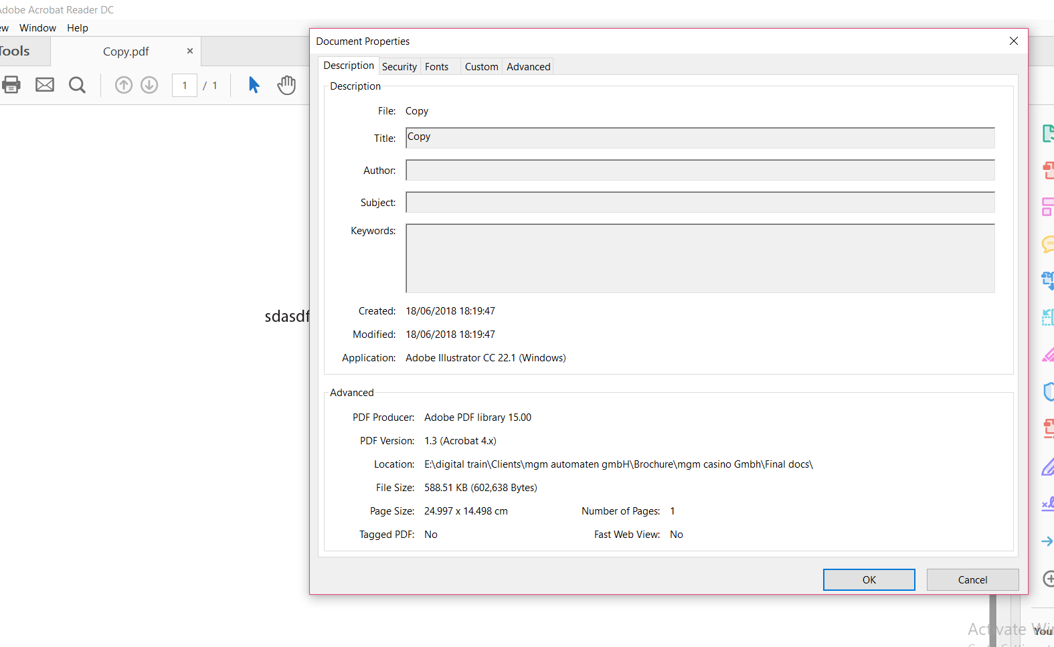Click the PDF Version value 1.3 (Acrobat 4.x)
Screen dimensions: 1054x647
460,441
